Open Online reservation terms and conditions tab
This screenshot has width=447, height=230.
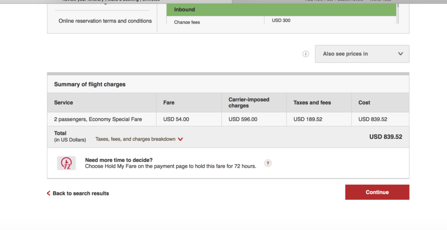105,21
